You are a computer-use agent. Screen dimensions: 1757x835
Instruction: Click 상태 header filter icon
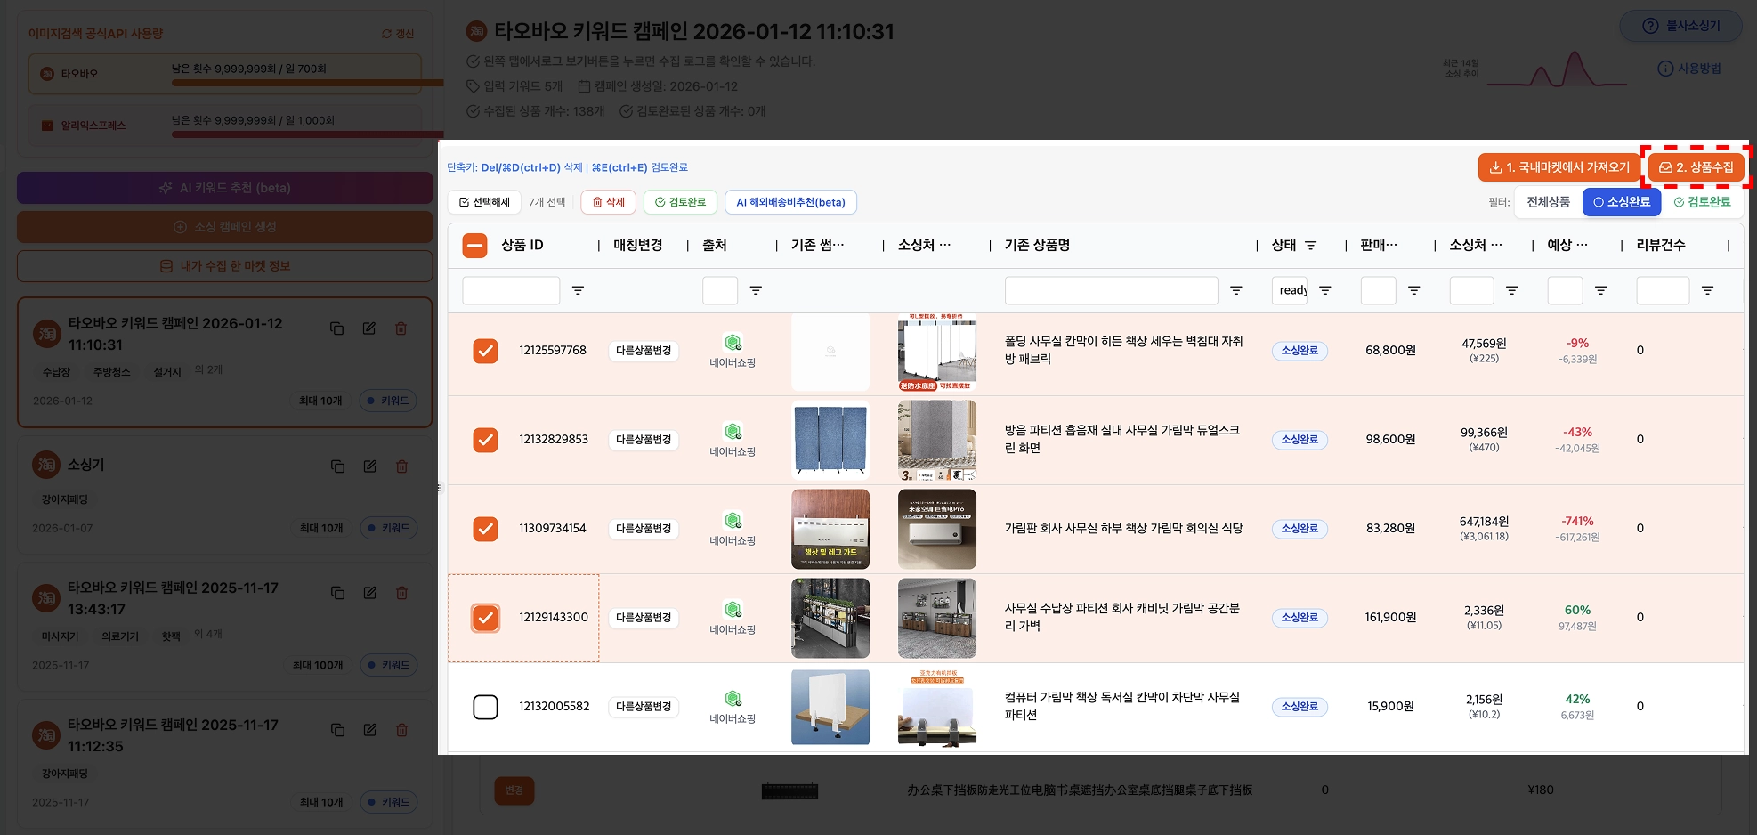pyautogui.click(x=1310, y=245)
